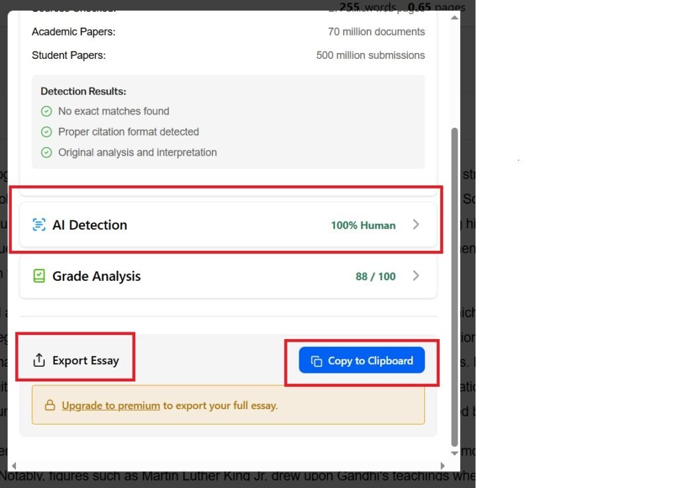Follow the Upgrade to premium link

111,405
